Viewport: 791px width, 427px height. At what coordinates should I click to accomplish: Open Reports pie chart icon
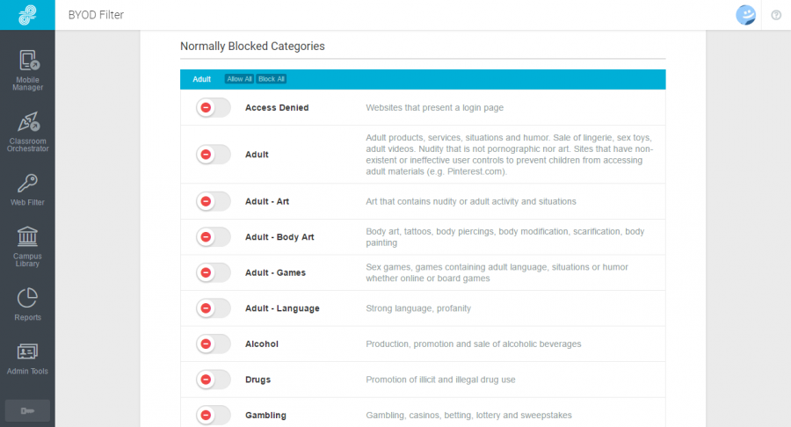(x=27, y=305)
